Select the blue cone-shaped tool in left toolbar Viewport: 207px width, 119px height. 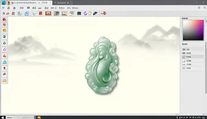(5, 62)
